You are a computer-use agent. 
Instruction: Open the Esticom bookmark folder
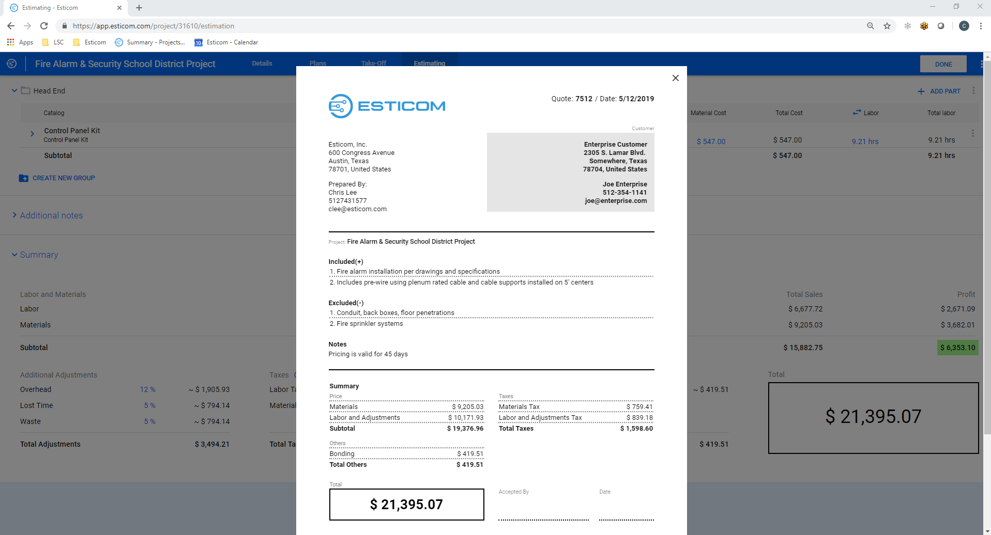tap(89, 42)
